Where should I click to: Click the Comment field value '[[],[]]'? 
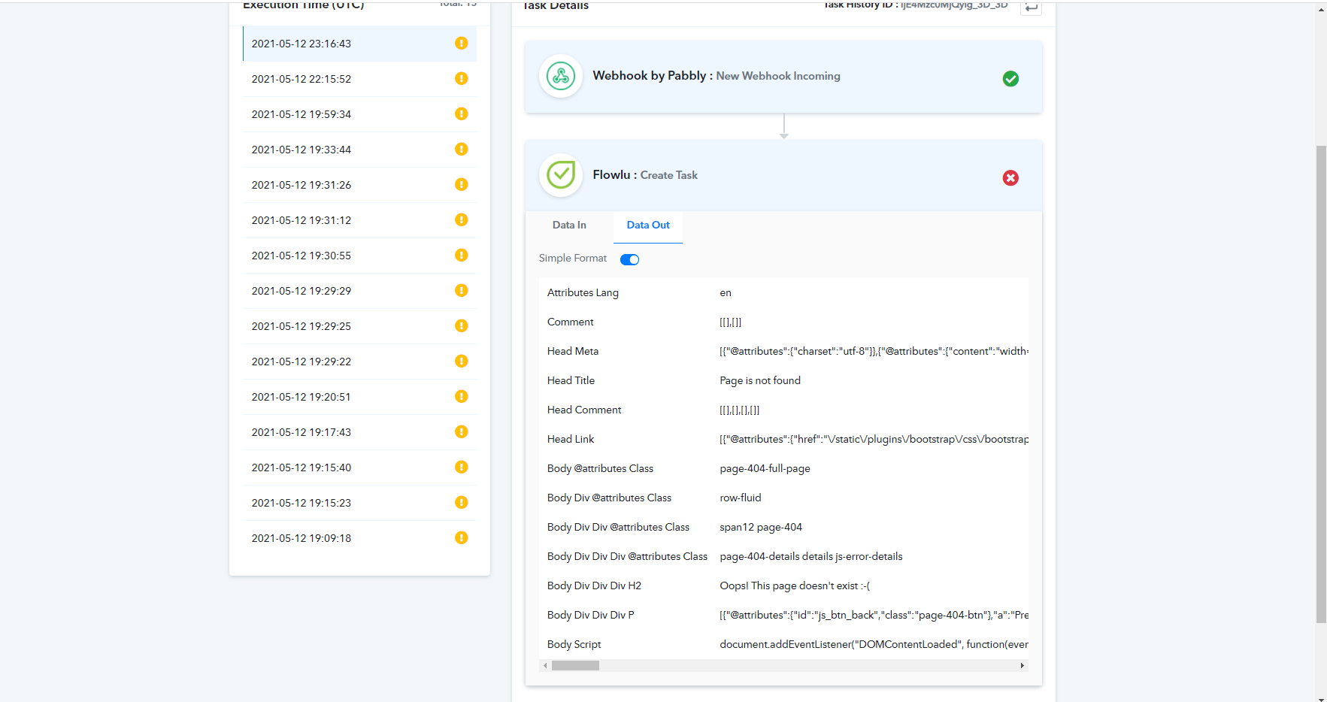(730, 322)
